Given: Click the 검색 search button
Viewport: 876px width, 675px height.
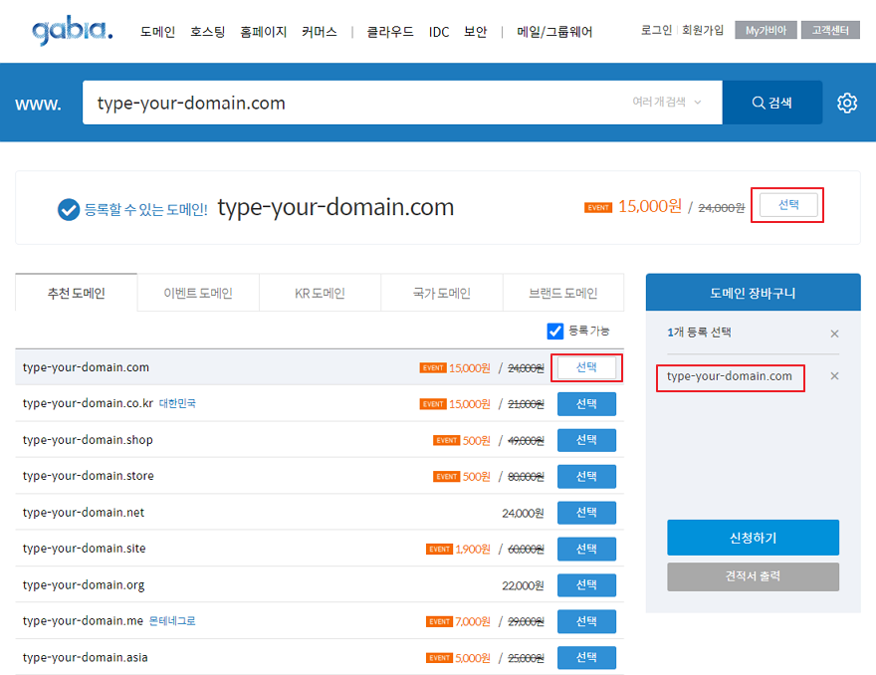Looking at the screenshot, I should click(x=772, y=103).
